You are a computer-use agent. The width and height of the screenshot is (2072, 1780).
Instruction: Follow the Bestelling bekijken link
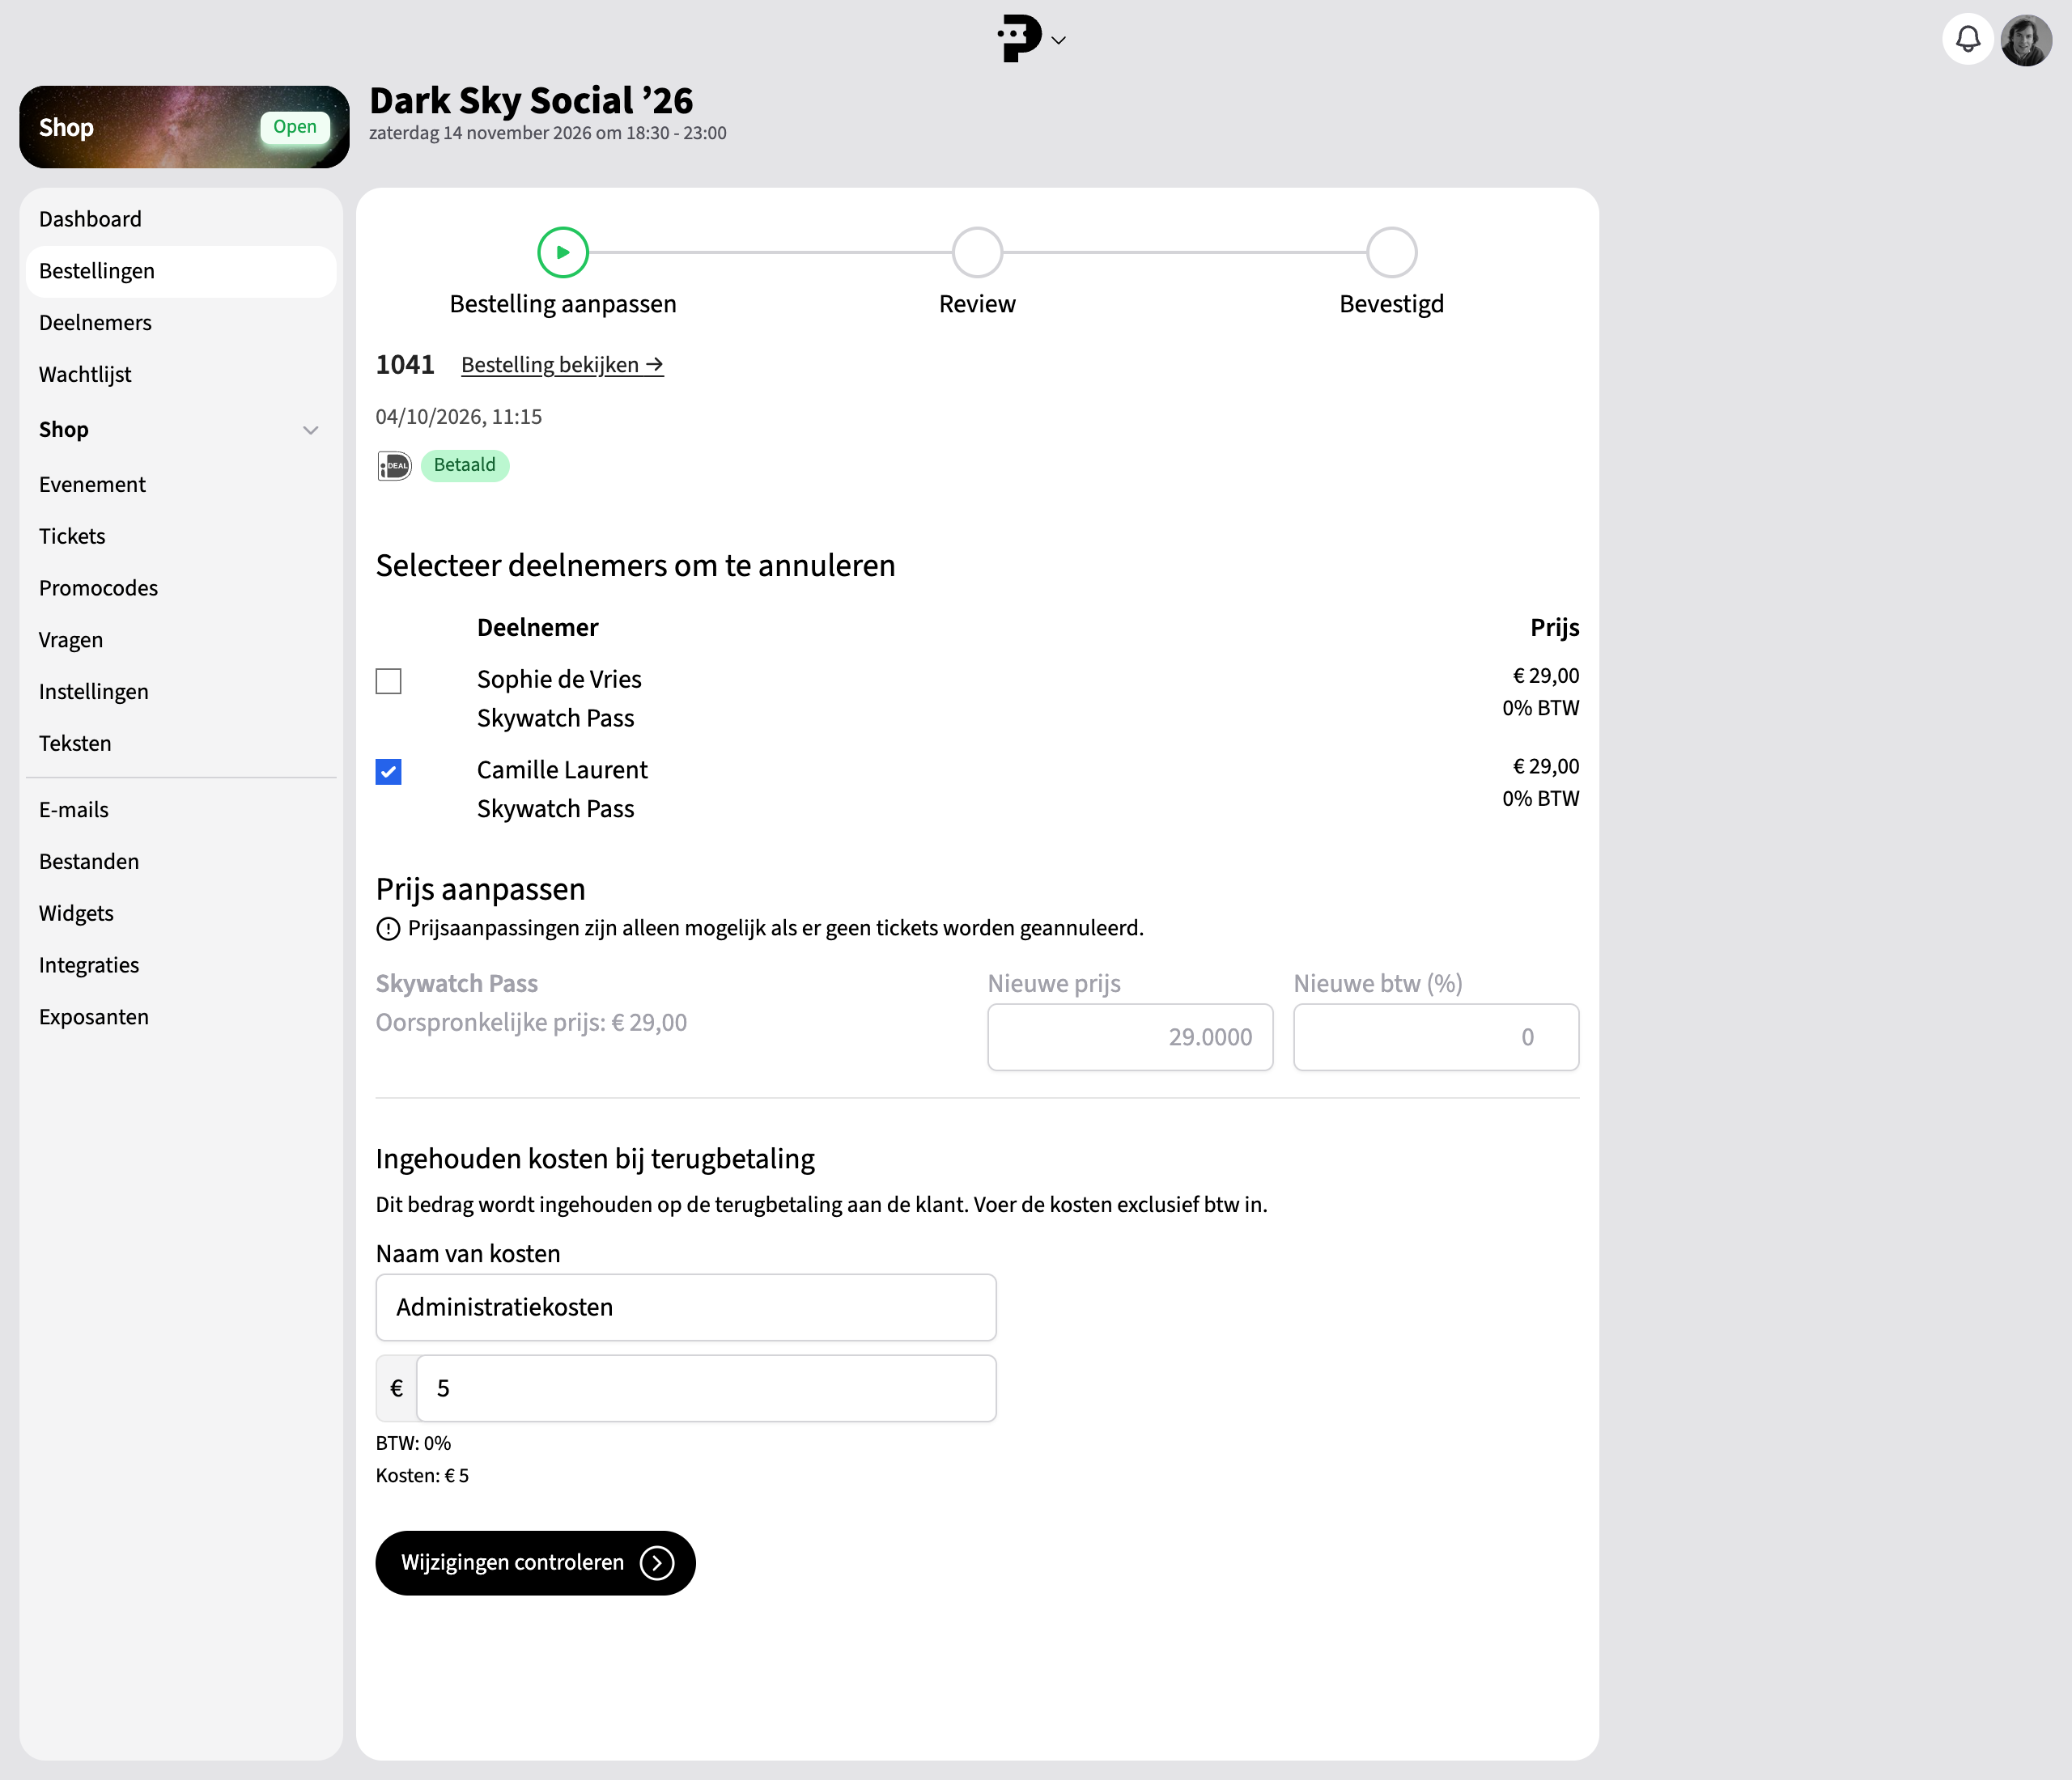[562, 366]
